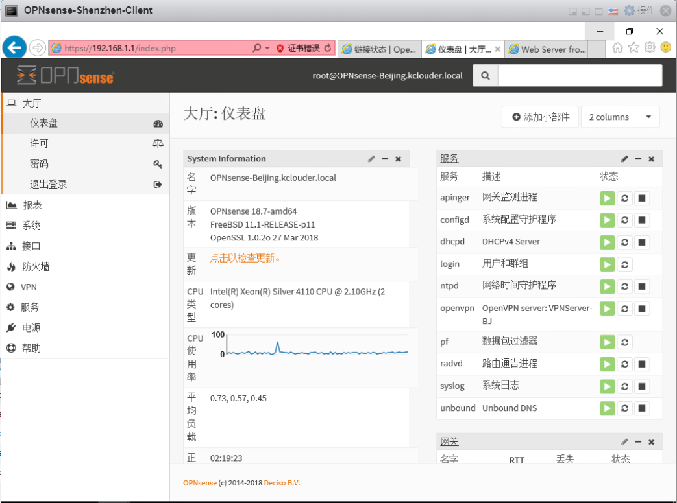Viewport: 677px width, 503px height.
Task: Open the browser home icon
Action: pos(617,47)
